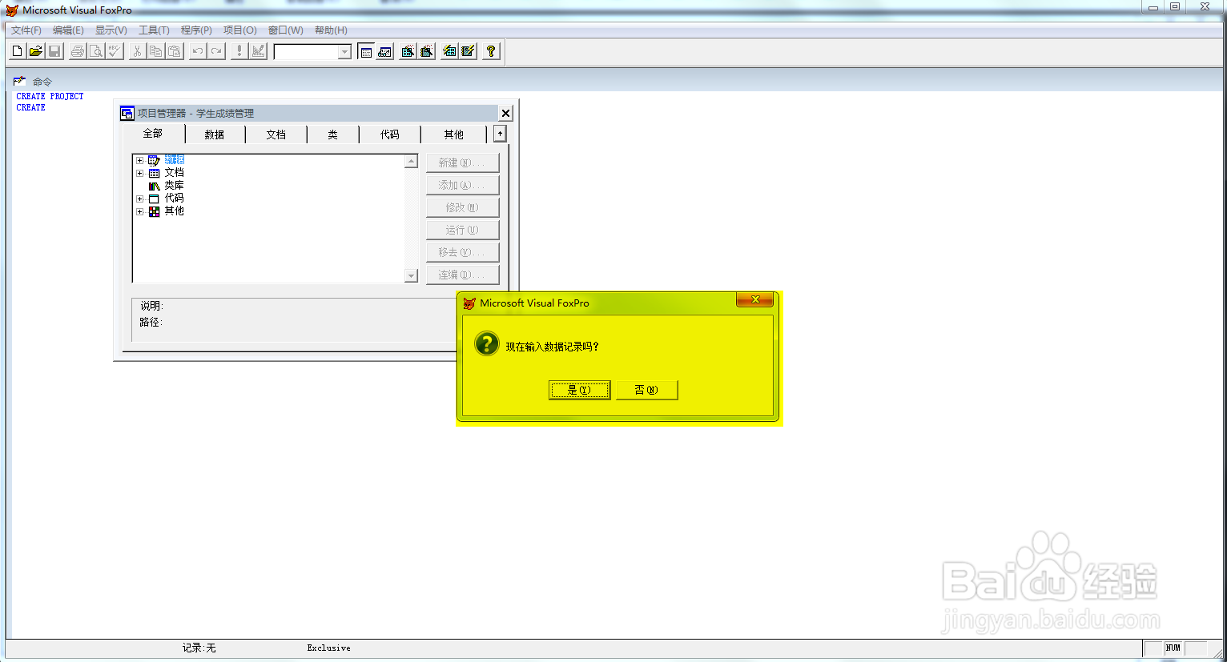
Task: Click the CREATE PROJECT command line
Action: coord(50,96)
